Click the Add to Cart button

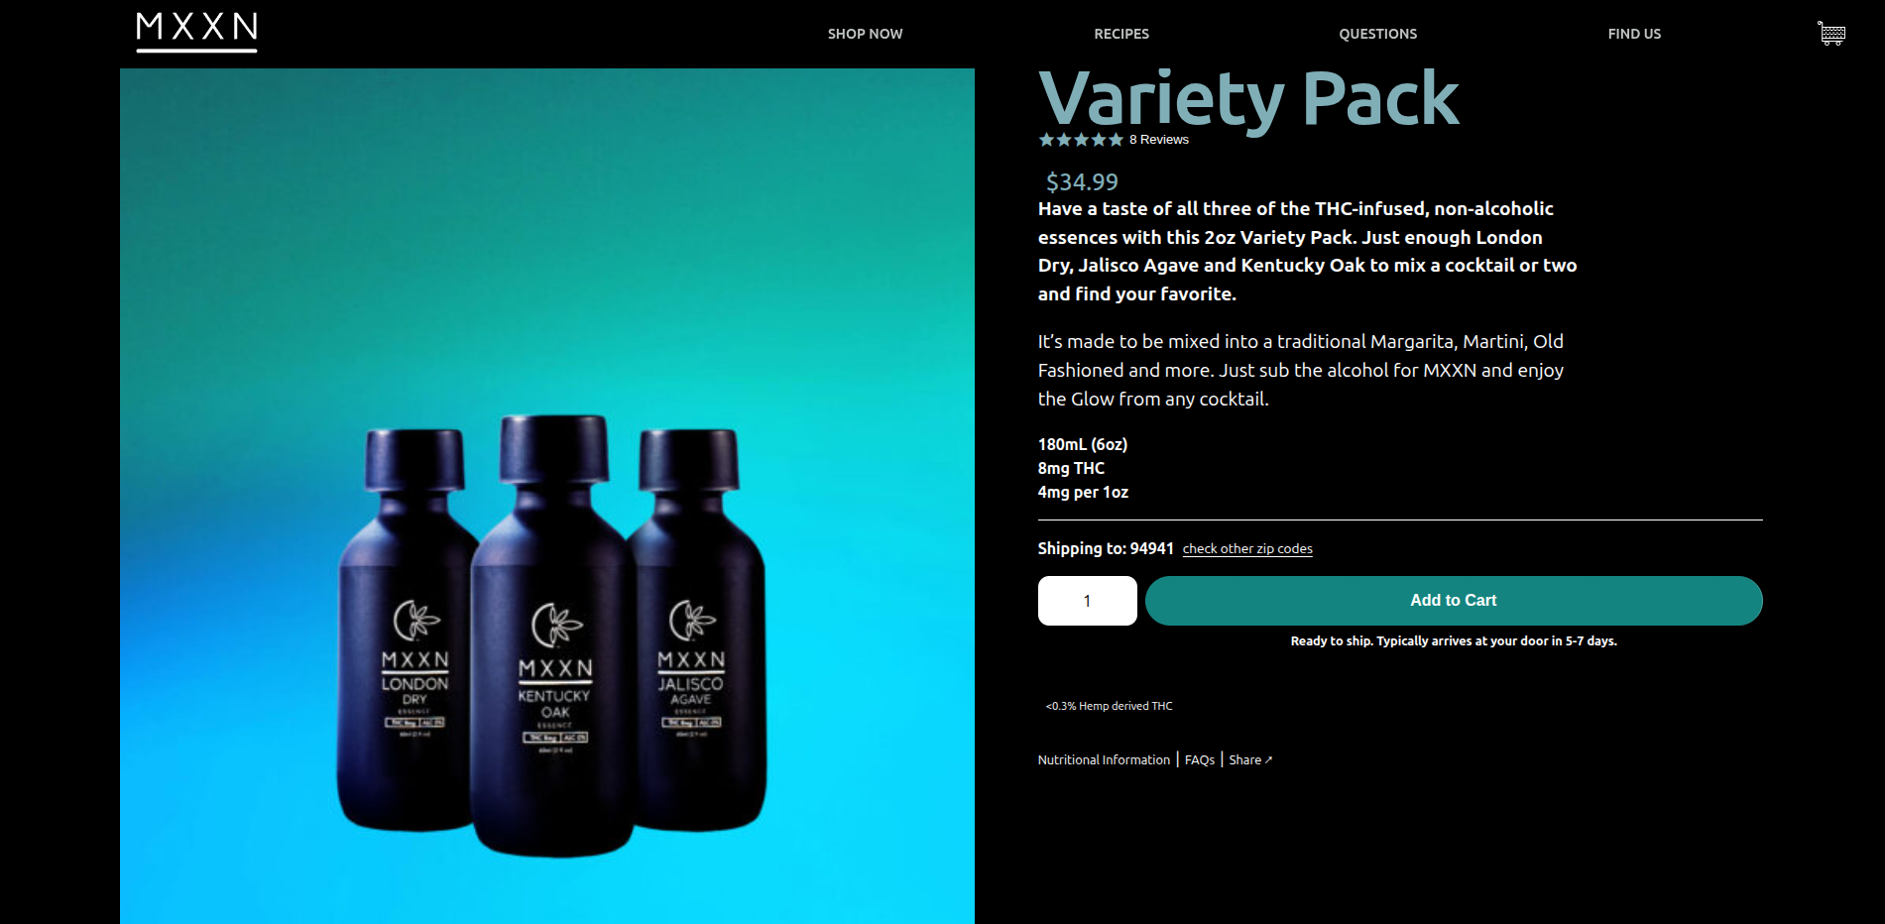[1454, 601]
